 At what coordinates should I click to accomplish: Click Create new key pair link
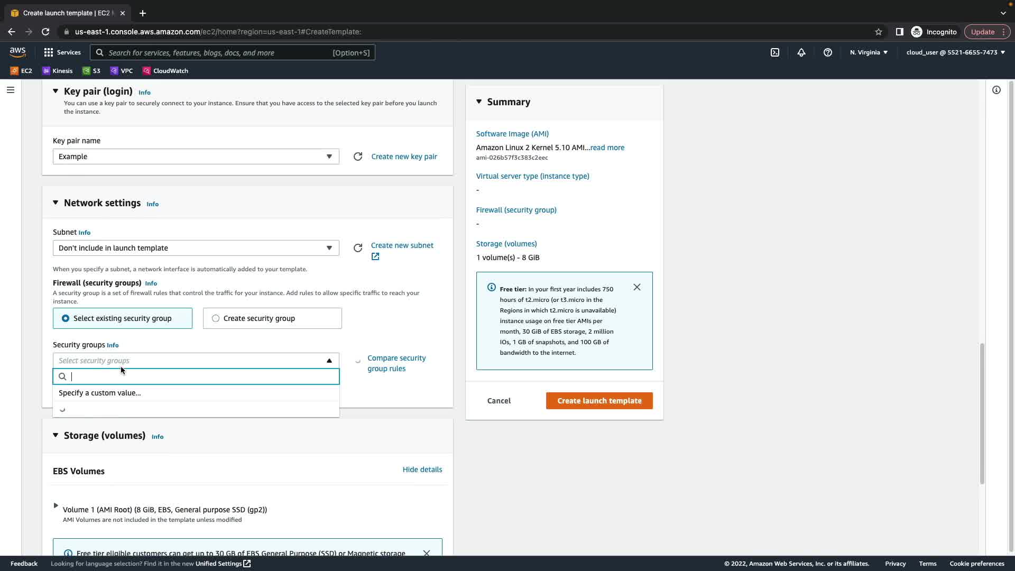coord(404,156)
